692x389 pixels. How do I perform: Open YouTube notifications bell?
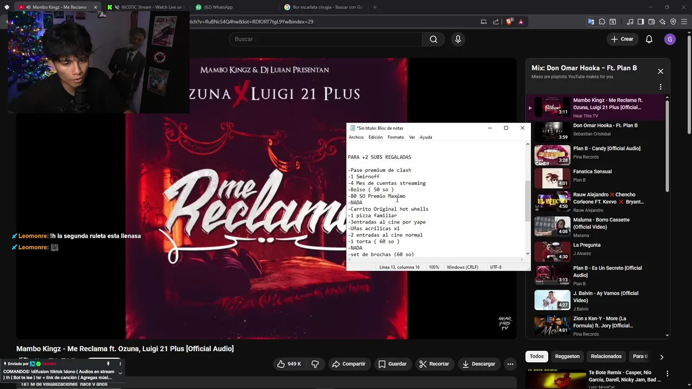click(649, 39)
